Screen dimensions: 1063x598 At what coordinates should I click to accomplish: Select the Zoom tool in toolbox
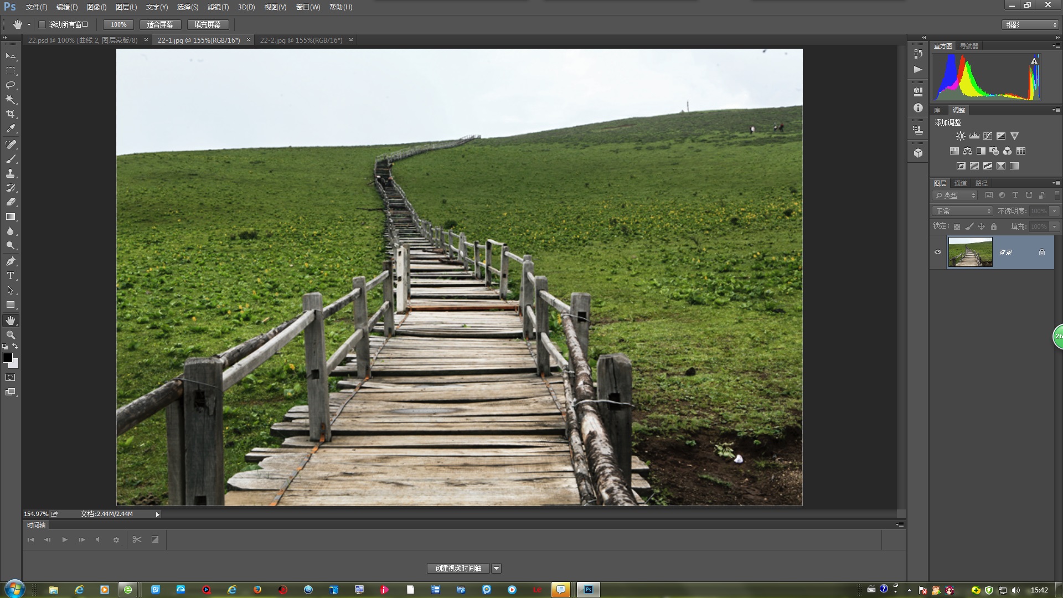(x=11, y=335)
